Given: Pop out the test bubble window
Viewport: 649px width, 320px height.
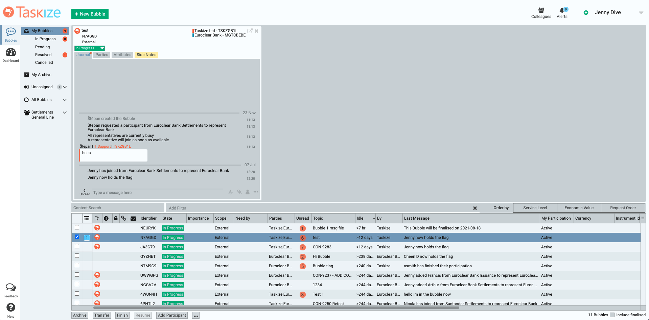Looking at the screenshot, I should point(250,31).
